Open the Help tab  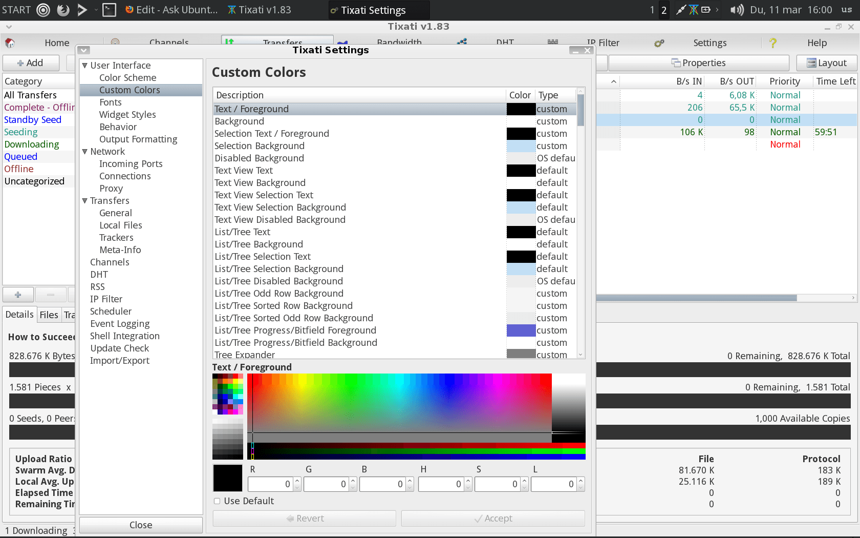pyautogui.click(x=817, y=43)
